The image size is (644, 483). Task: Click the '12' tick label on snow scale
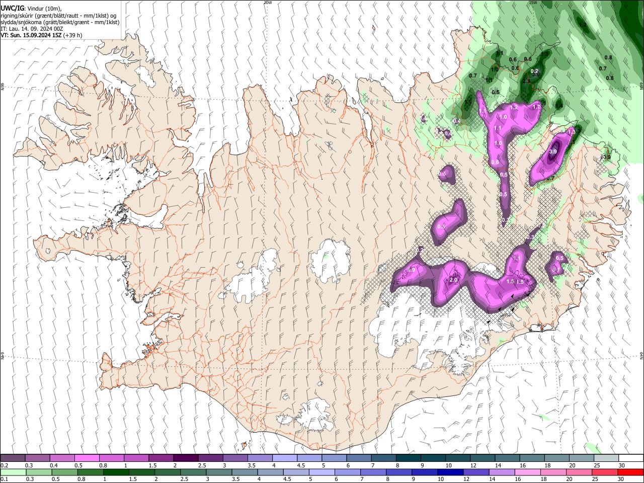(474, 465)
